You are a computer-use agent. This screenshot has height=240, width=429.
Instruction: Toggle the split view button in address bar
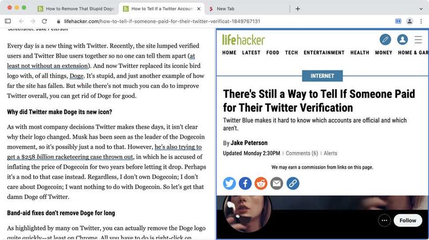tap(398, 21)
